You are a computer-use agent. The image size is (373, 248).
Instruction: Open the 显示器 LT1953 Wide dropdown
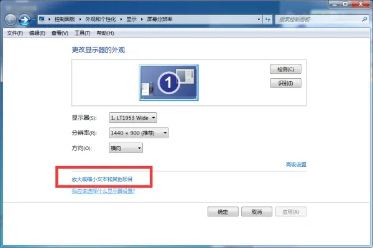[x=133, y=118]
